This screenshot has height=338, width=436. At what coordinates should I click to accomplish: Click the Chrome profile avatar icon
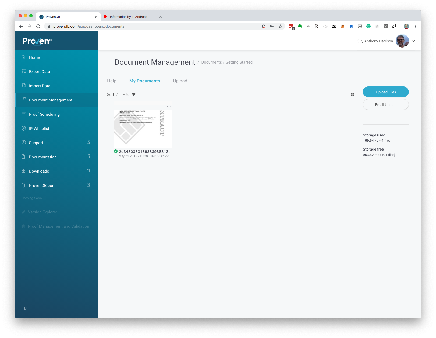[x=406, y=26]
